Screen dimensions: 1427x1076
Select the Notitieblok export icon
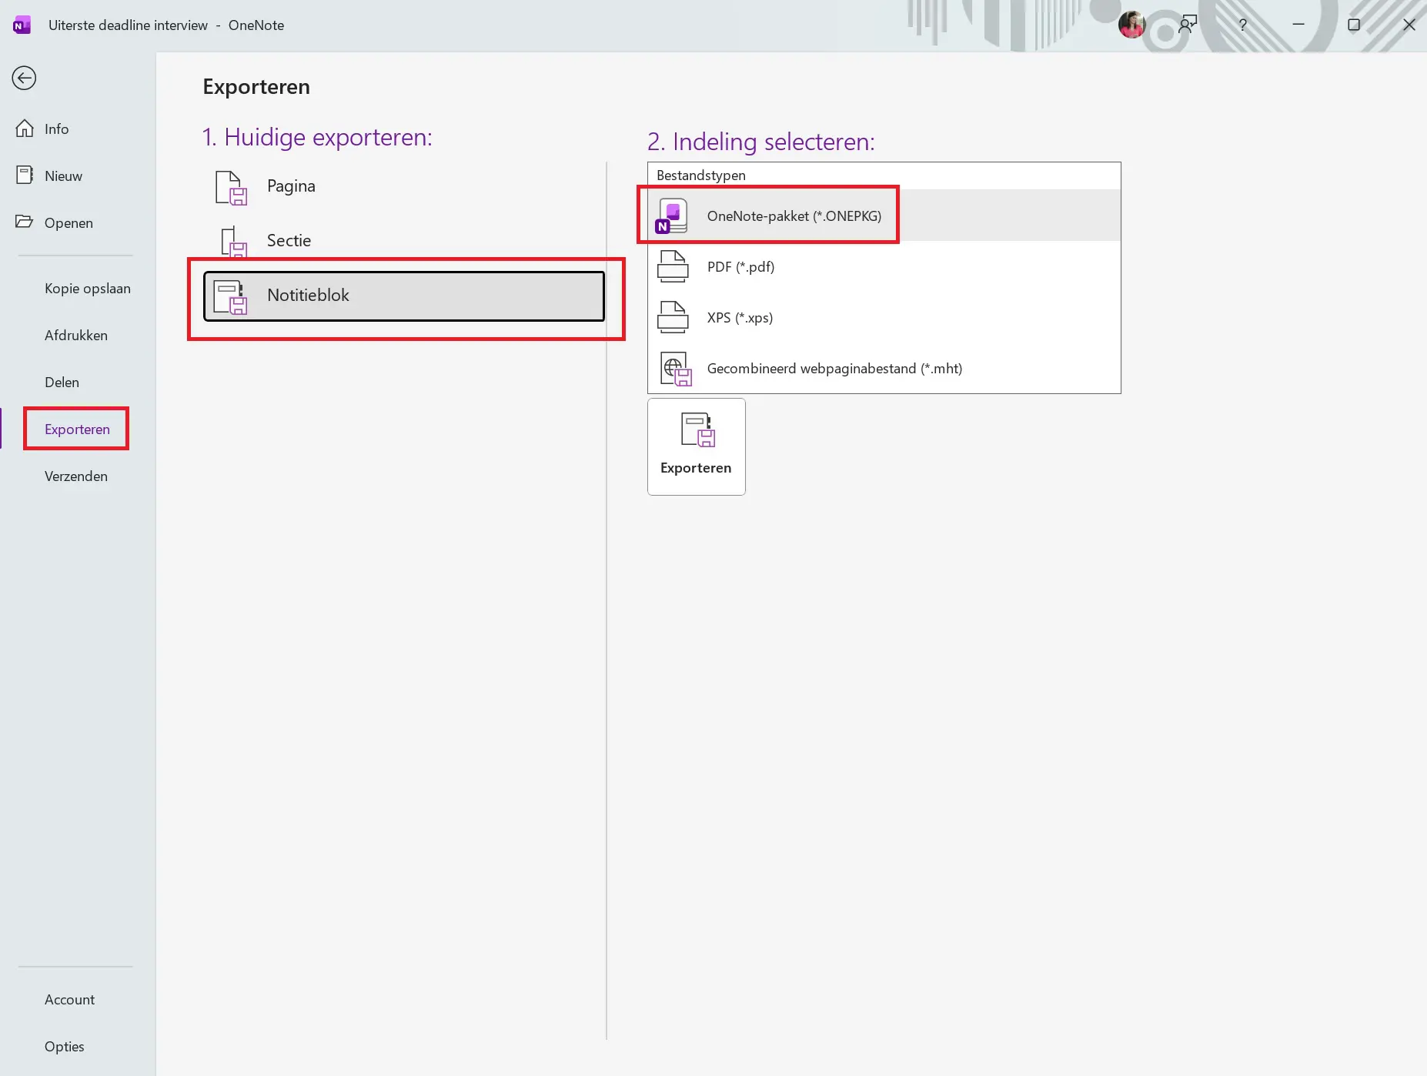232,295
